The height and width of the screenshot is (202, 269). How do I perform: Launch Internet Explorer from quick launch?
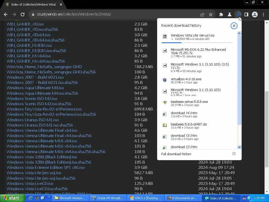click(31, 198)
